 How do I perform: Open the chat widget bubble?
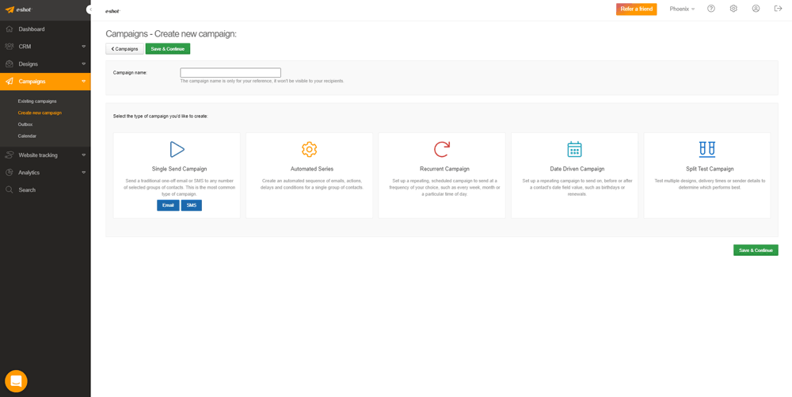(x=16, y=381)
